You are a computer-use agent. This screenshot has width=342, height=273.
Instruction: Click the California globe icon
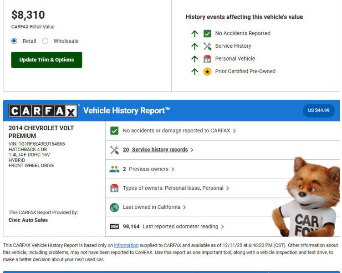point(114,207)
